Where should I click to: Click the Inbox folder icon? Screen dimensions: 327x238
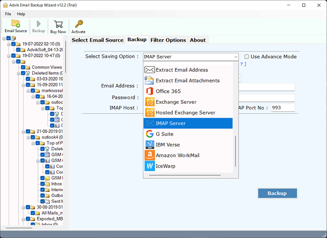[47, 184]
